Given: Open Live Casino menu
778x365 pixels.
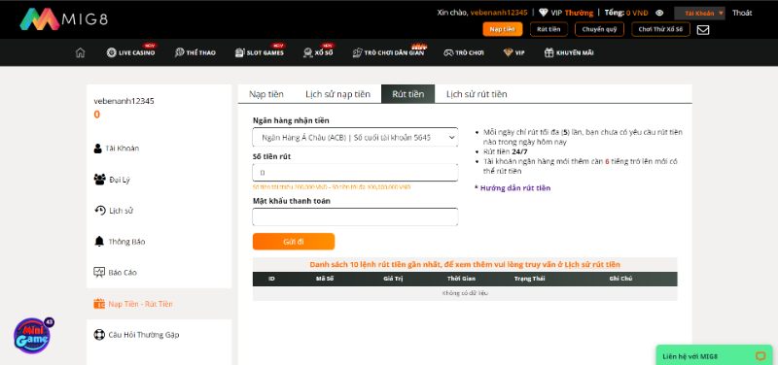Looking at the screenshot, I should 131,52.
